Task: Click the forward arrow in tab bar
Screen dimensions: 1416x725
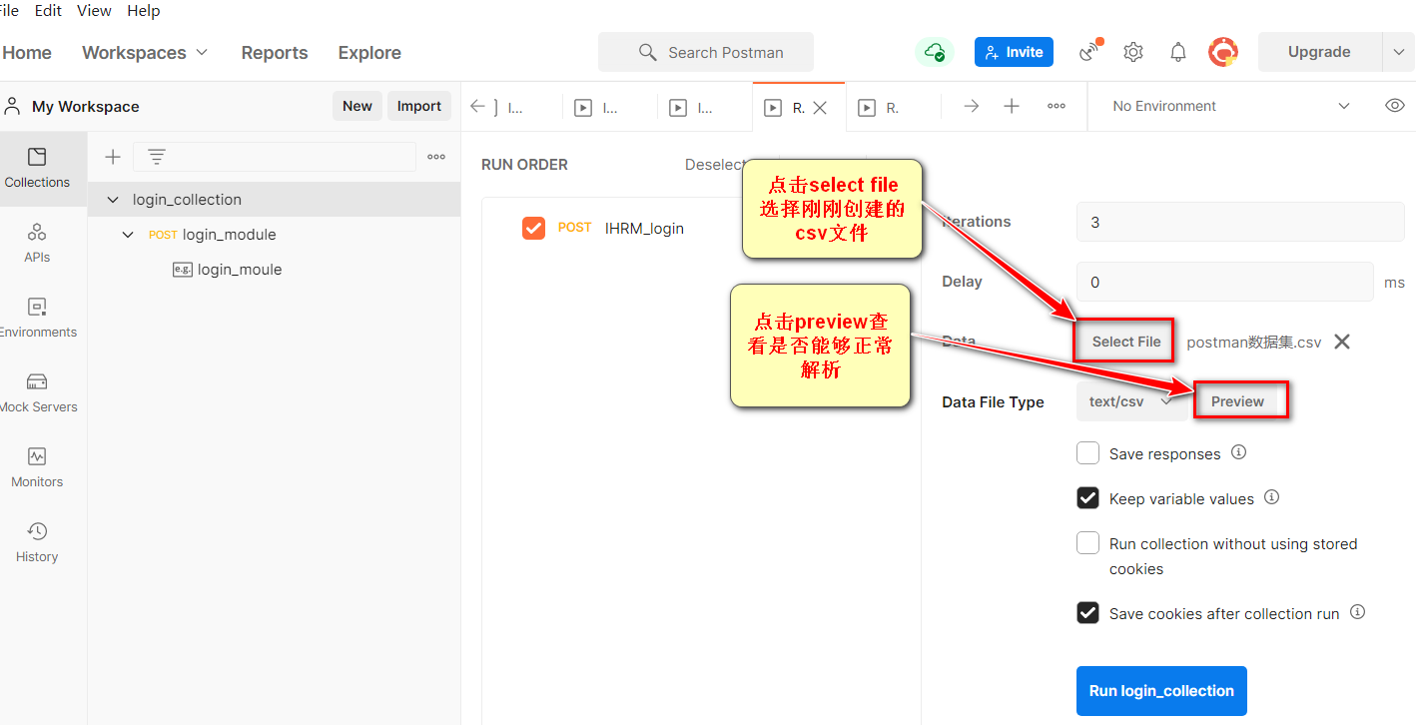Action: (x=971, y=106)
